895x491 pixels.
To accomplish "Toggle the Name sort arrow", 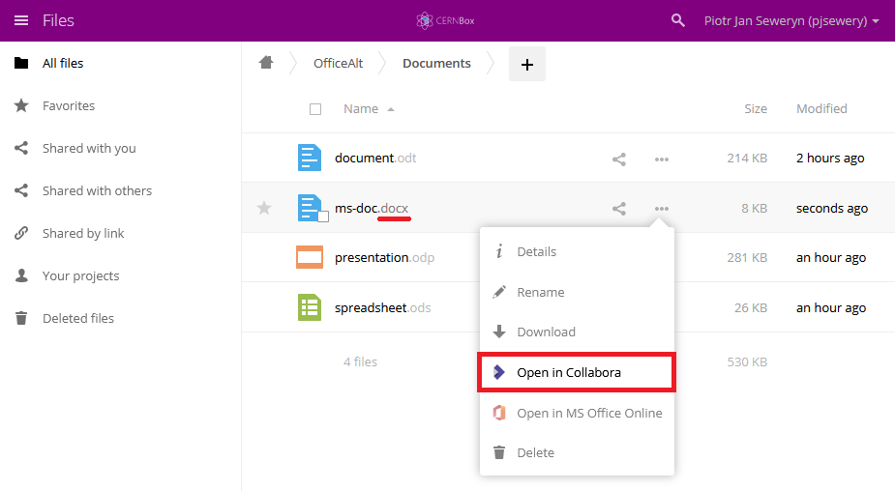I will pyautogui.click(x=391, y=109).
